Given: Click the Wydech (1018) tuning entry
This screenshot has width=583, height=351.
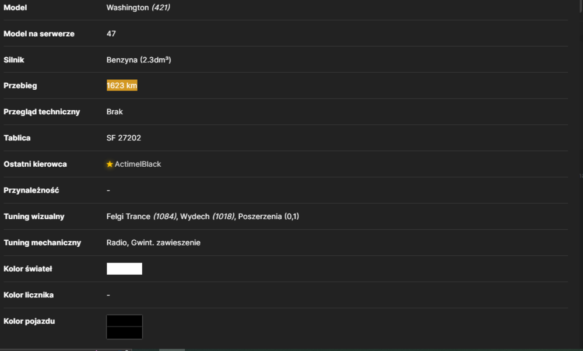Looking at the screenshot, I should point(207,216).
